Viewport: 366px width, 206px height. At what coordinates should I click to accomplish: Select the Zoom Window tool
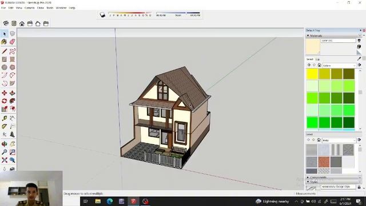(x=13, y=152)
